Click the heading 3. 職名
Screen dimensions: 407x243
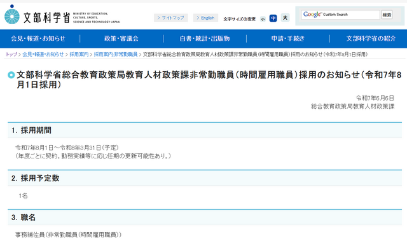pos(24,218)
